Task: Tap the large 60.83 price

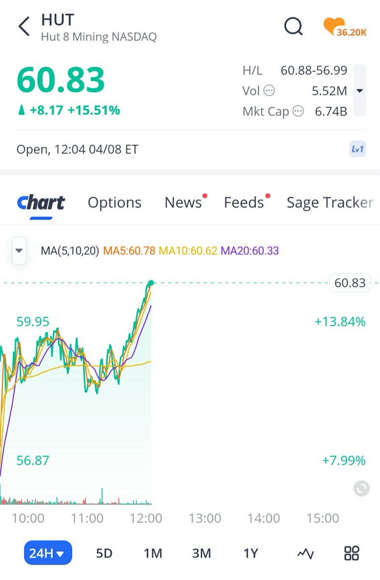Action: pos(61,80)
